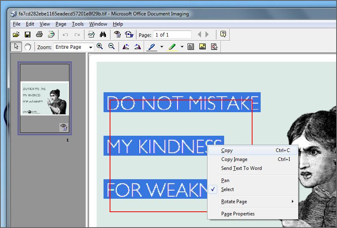Choose Copy Image from context menu
Image resolution: width=337 pixels, height=228 pixels.
253,159
